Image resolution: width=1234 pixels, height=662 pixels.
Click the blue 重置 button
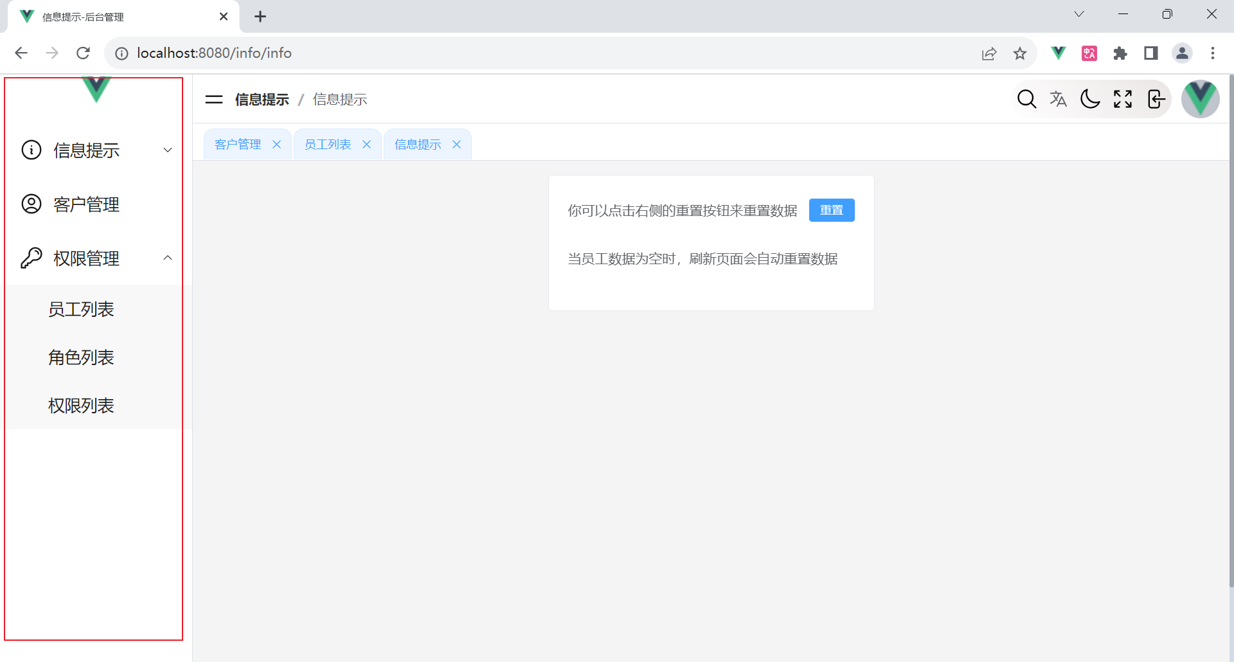point(832,210)
